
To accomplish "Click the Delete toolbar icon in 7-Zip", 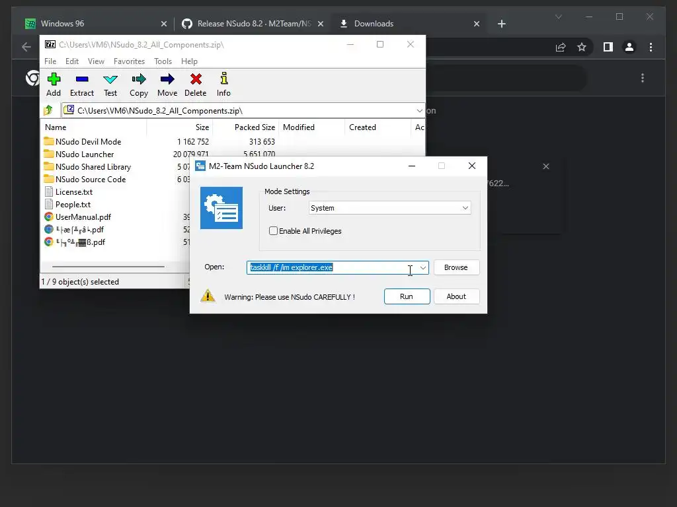I will tap(196, 79).
